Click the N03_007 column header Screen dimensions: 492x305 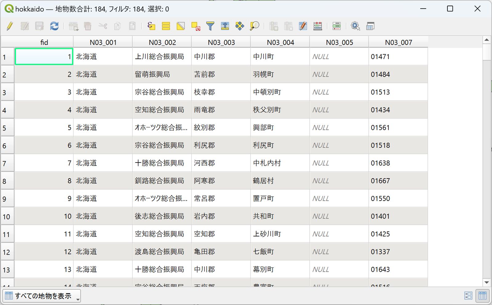[x=398, y=42]
